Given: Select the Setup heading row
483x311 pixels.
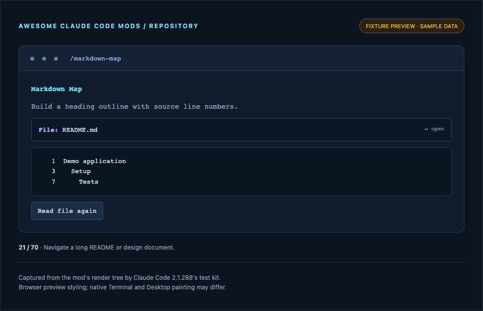Looking at the screenshot, I should pyautogui.click(x=71, y=172).
